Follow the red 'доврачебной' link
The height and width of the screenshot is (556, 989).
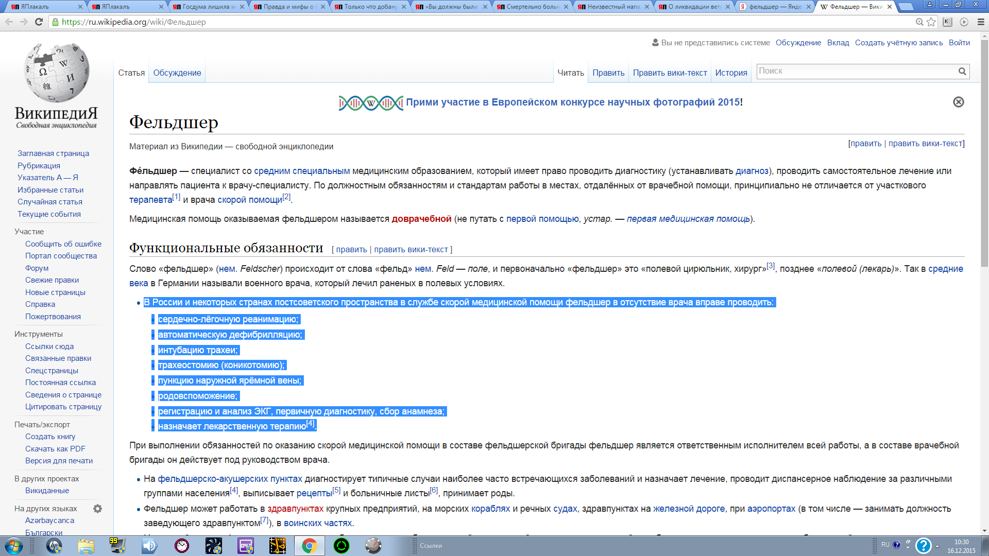click(421, 219)
